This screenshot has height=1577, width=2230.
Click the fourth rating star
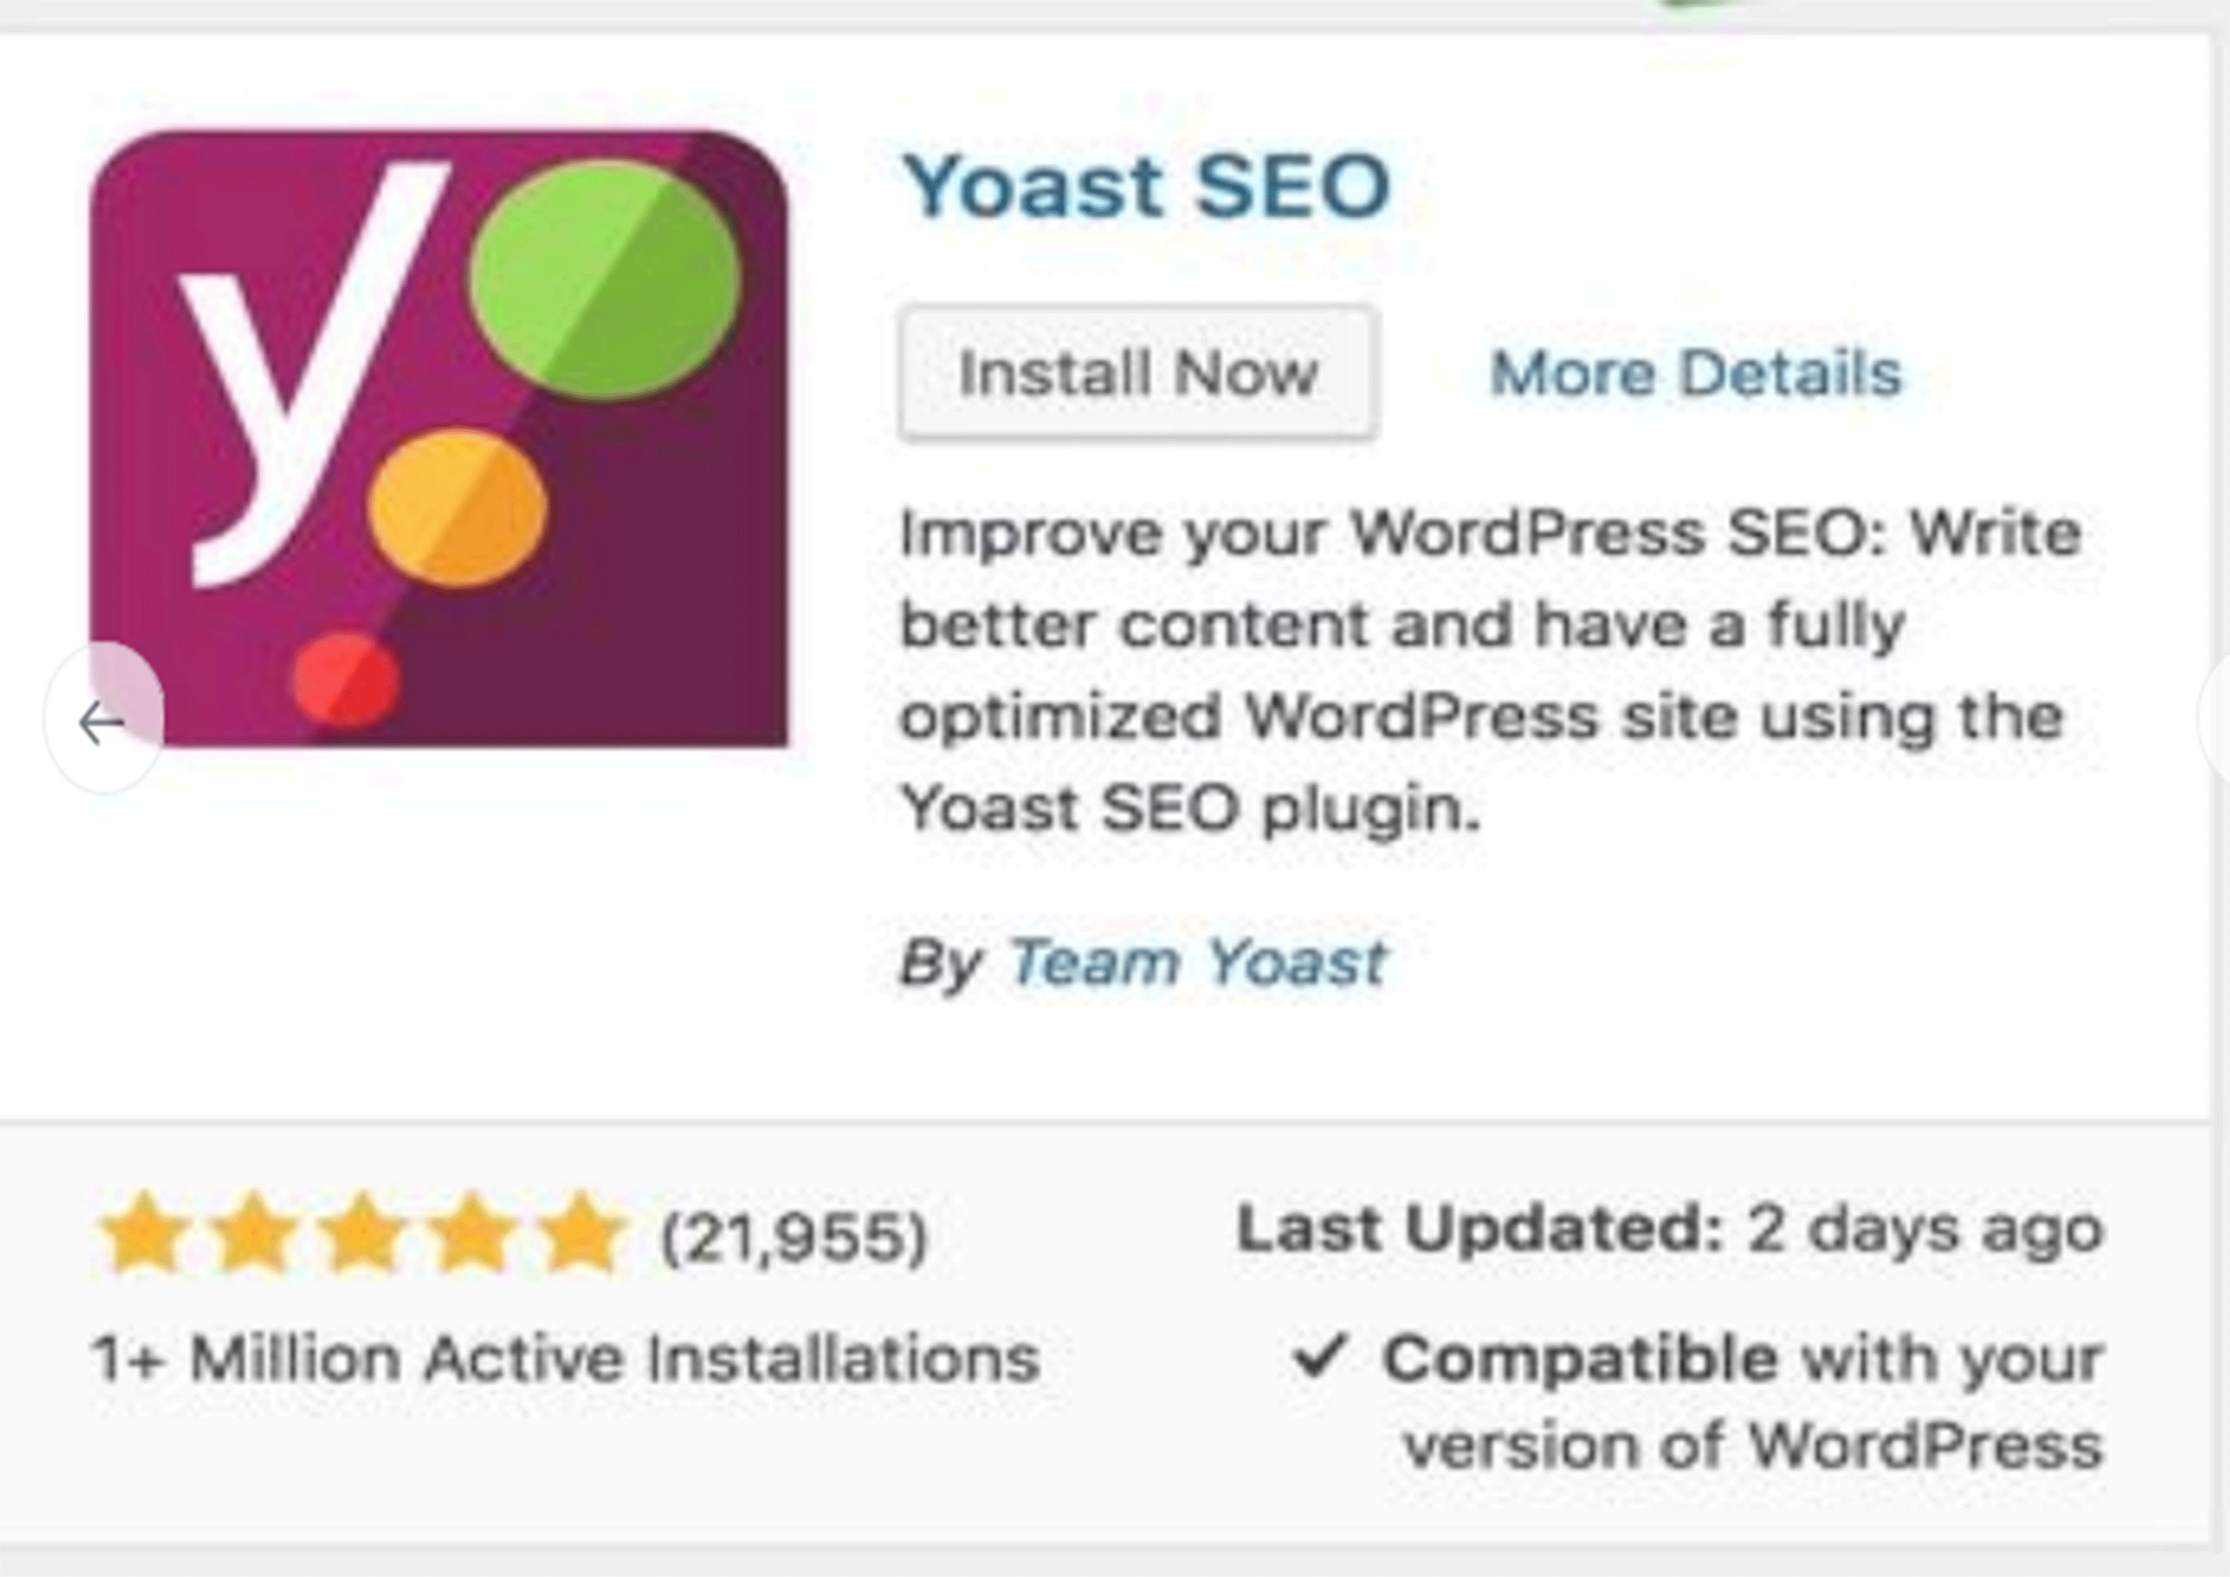pos(472,1231)
